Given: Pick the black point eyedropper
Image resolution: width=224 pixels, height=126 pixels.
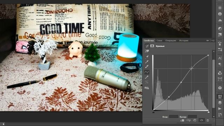Looking at the screenshot, I should [x=147, y=57].
